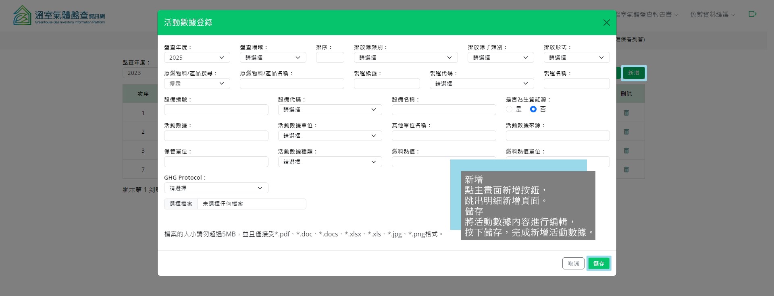
Task: Click the 選擇檔案 file upload button
Action: [181, 204]
